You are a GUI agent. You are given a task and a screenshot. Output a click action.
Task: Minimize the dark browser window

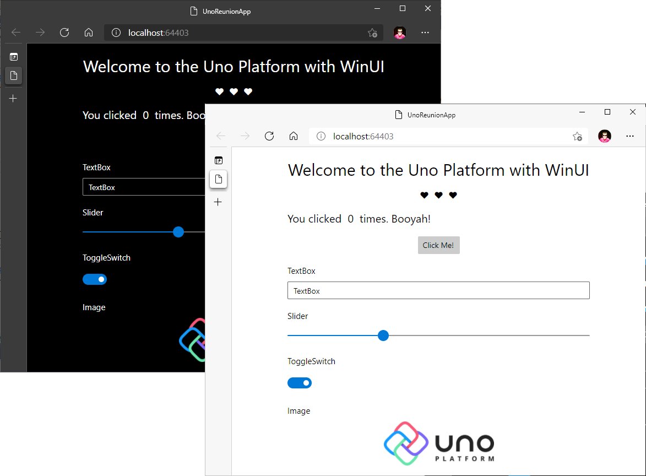coord(377,9)
